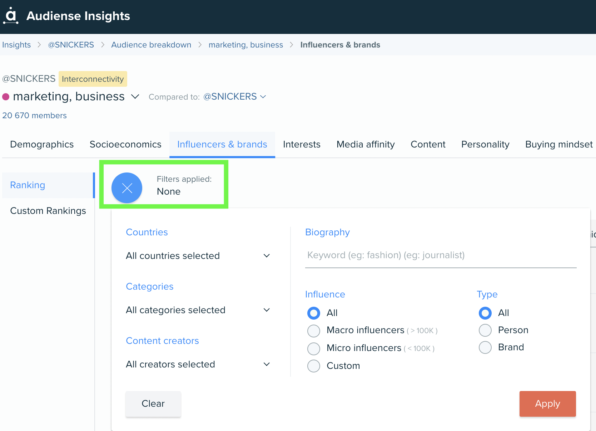Switch to the Interests tab
The image size is (596, 431).
click(x=302, y=144)
